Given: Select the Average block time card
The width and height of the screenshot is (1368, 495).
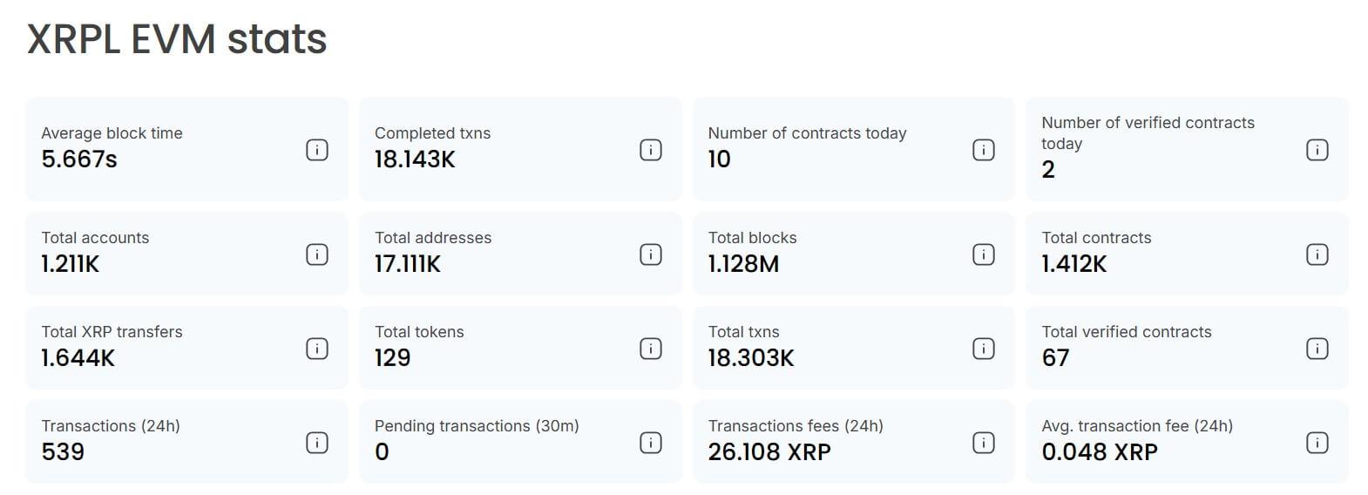Looking at the screenshot, I should [x=174, y=149].
